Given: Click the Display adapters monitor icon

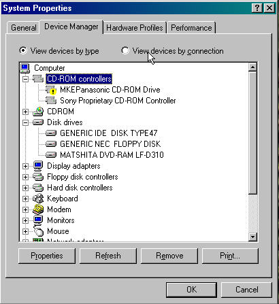Looking at the screenshot, I should 38,166.
